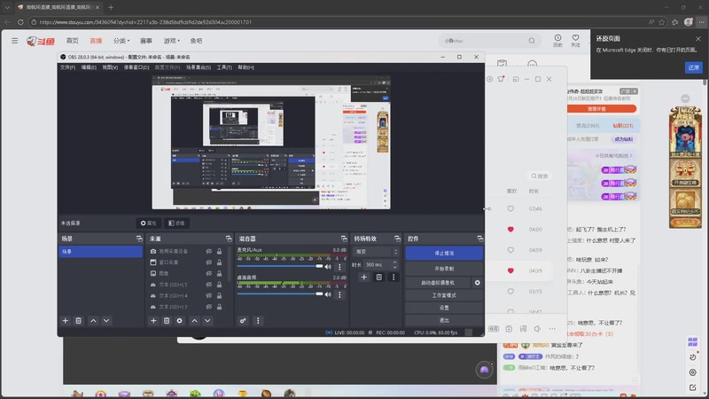This screenshot has height=399, width=709.
Task: Open OBS 场景集合(S) menu
Action: click(199, 67)
